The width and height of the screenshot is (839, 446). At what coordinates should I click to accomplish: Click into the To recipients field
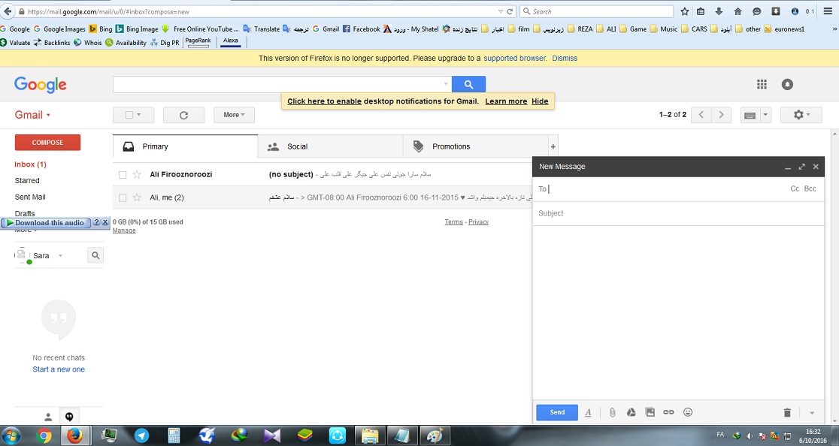point(664,189)
